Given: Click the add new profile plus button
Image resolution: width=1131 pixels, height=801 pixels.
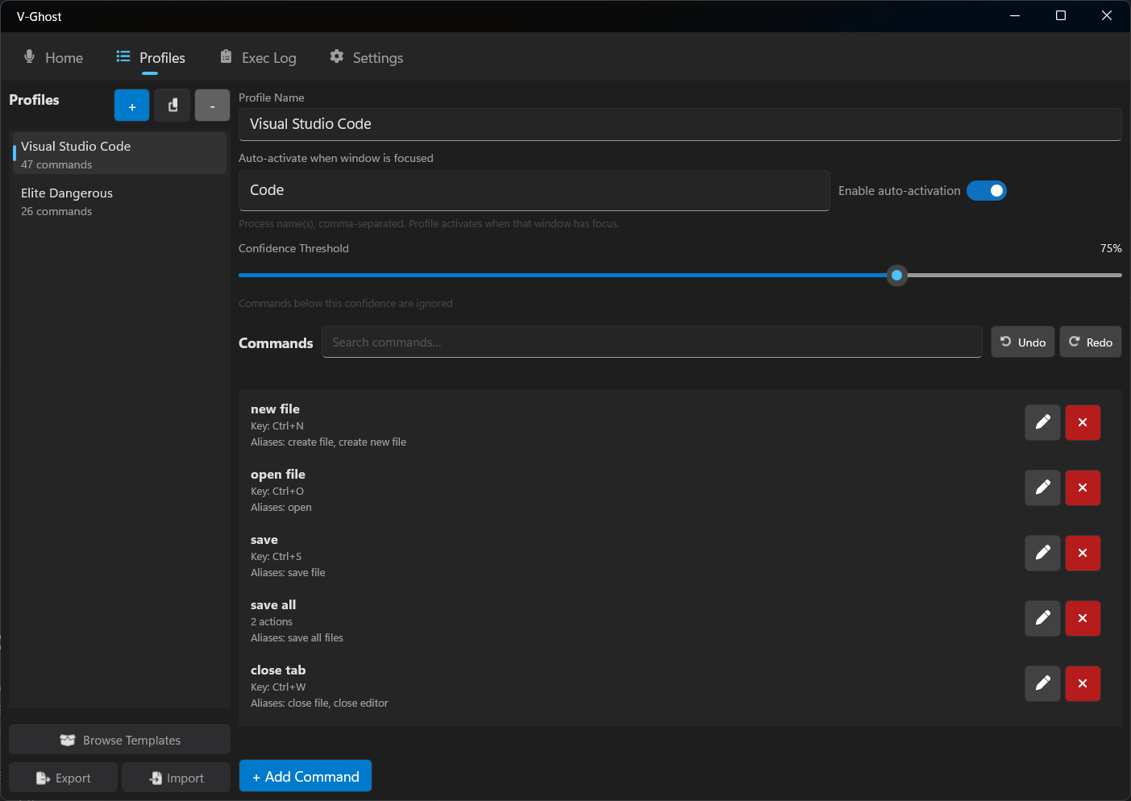Looking at the screenshot, I should coord(131,106).
